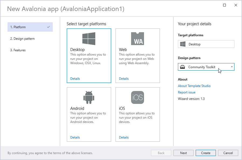Click the Create button
Image resolution: width=242 pixels, height=160 pixels.
pyautogui.click(x=206, y=153)
